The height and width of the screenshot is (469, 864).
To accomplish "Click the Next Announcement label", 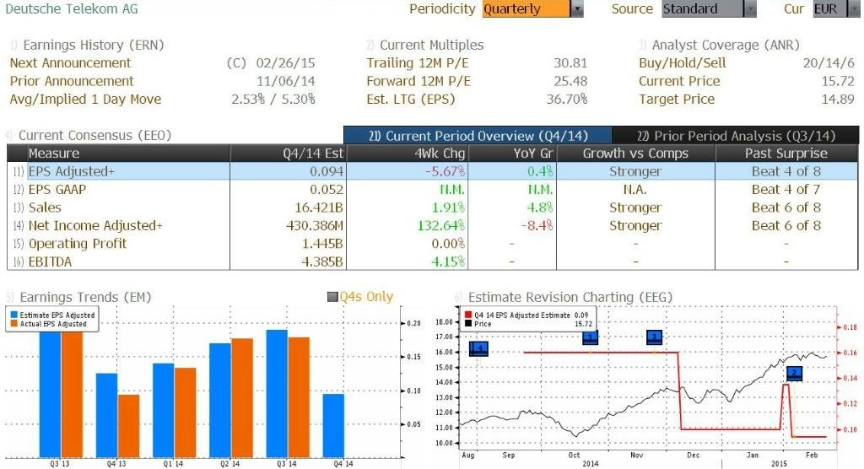I will pos(71,62).
